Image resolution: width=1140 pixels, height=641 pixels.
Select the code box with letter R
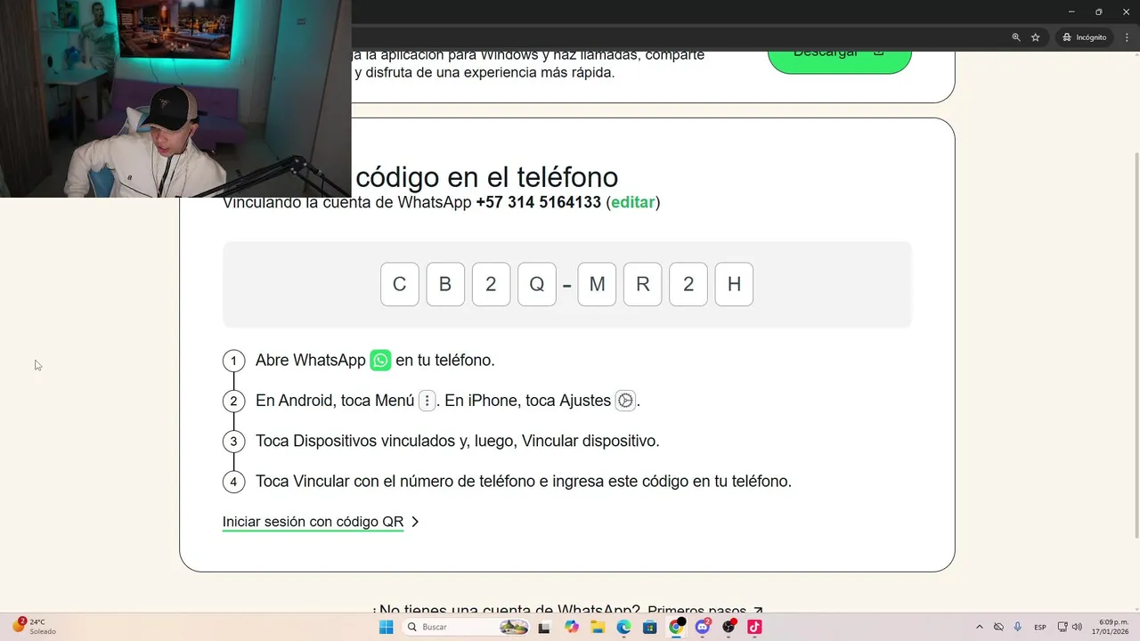tap(642, 284)
